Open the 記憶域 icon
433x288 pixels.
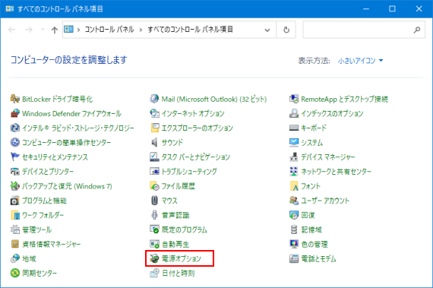[294, 229]
